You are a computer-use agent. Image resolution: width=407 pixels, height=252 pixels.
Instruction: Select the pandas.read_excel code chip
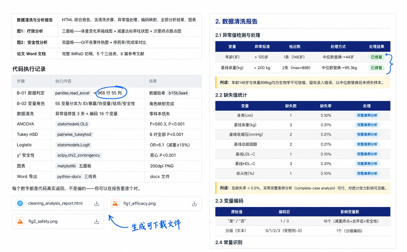click(x=72, y=93)
